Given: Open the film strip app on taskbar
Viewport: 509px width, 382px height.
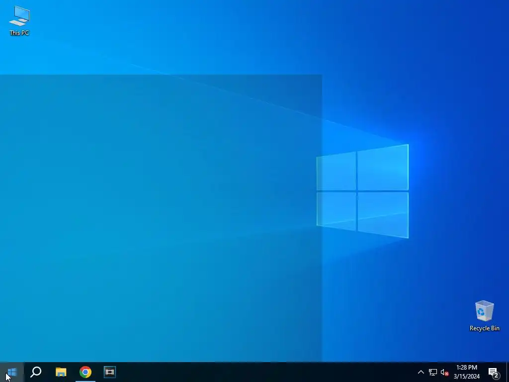Looking at the screenshot, I should click(x=110, y=372).
